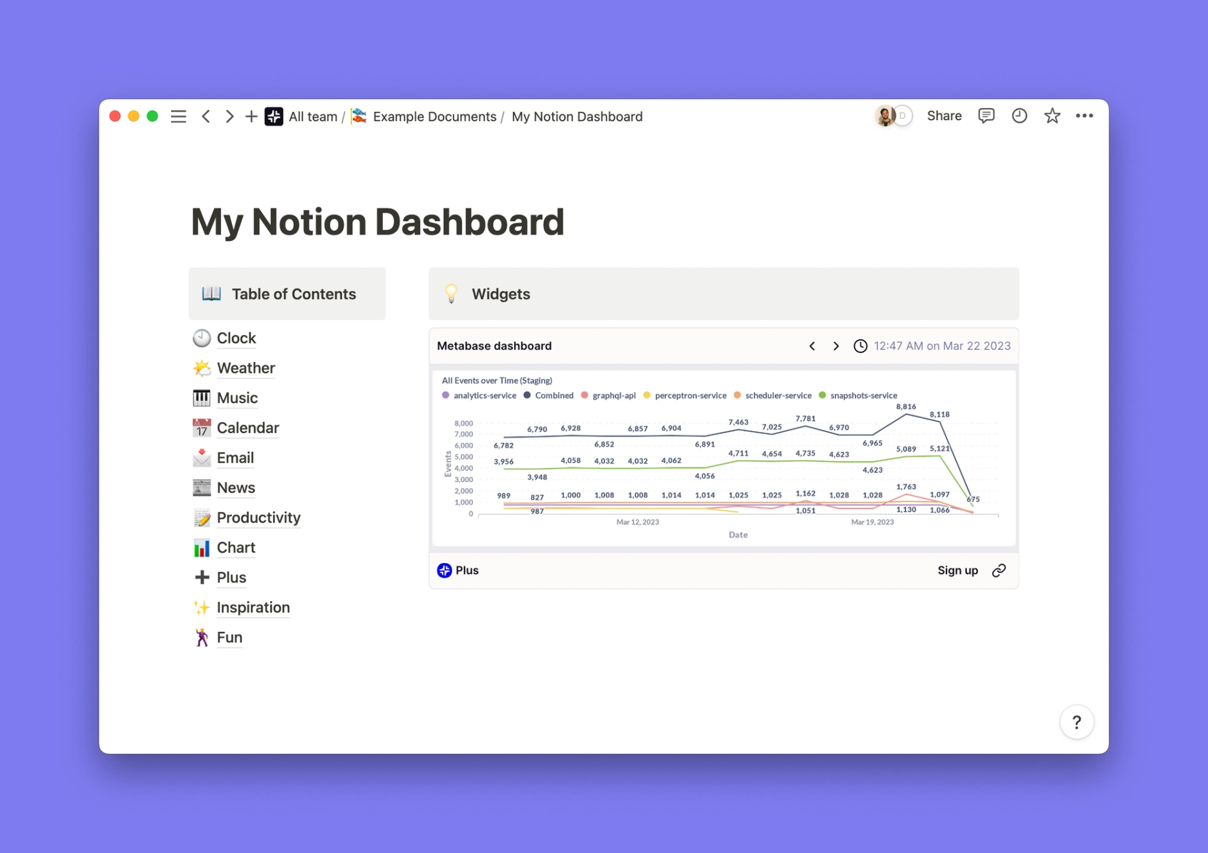The height and width of the screenshot is (853, 1208).
Task: Jump to the Music section
Action: click(237, 398)
